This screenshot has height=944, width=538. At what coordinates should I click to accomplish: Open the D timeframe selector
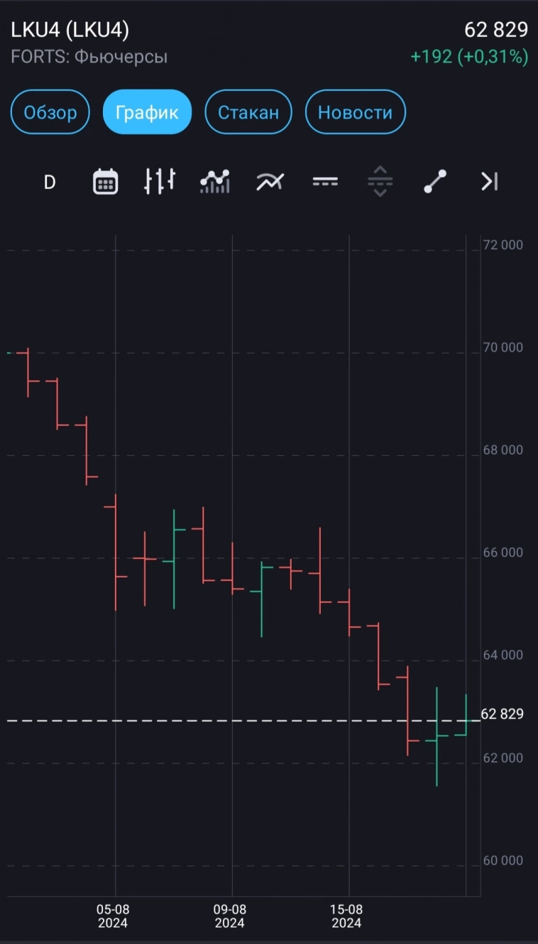pyautogui.click(x=50, y=183)
